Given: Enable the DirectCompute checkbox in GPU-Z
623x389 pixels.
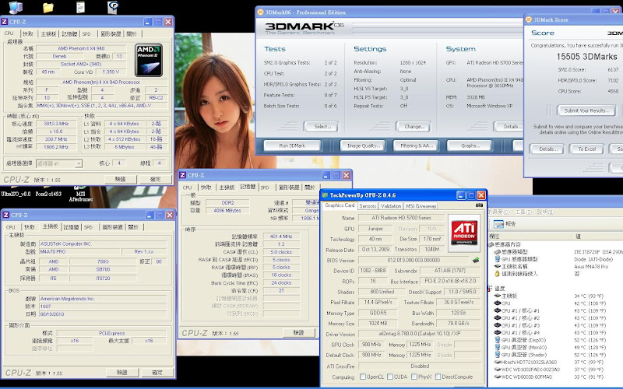Looking at the screenshot, I should pyautogui.click(x=438, y=377).
